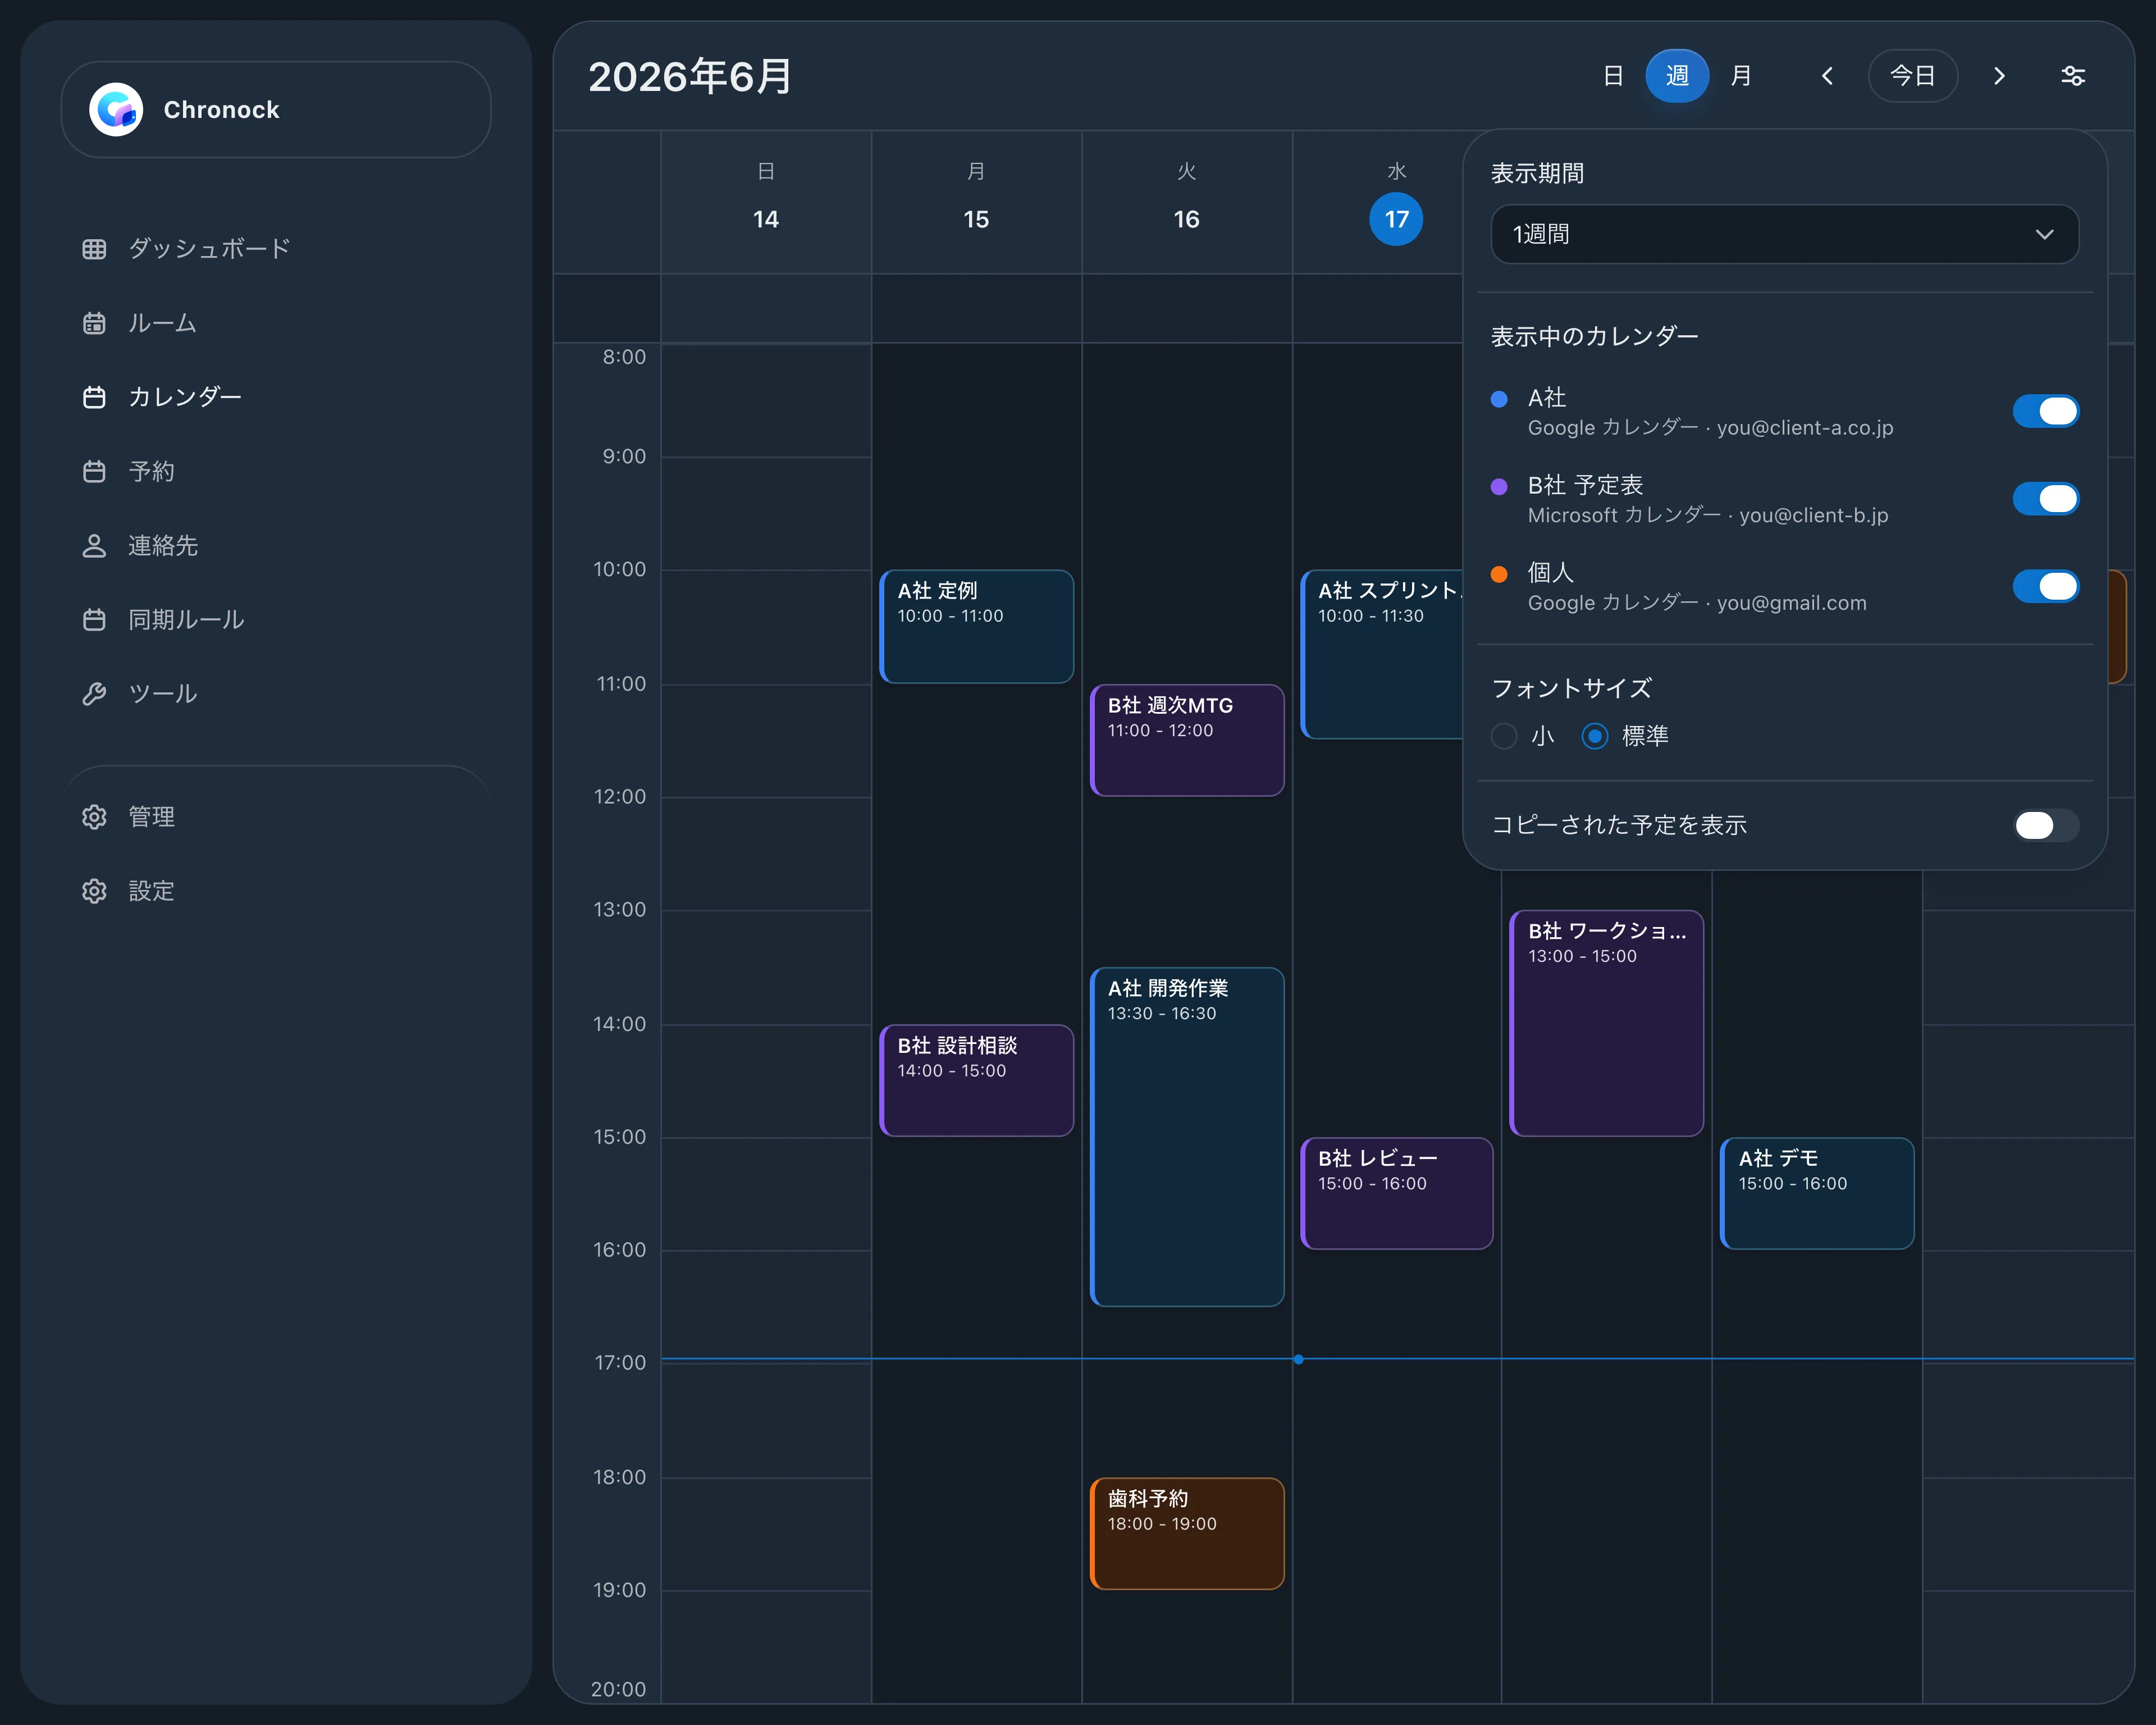2156x1725 pixels.
Task: Click the Chronock logo icon
Action: tap(116, 109)
